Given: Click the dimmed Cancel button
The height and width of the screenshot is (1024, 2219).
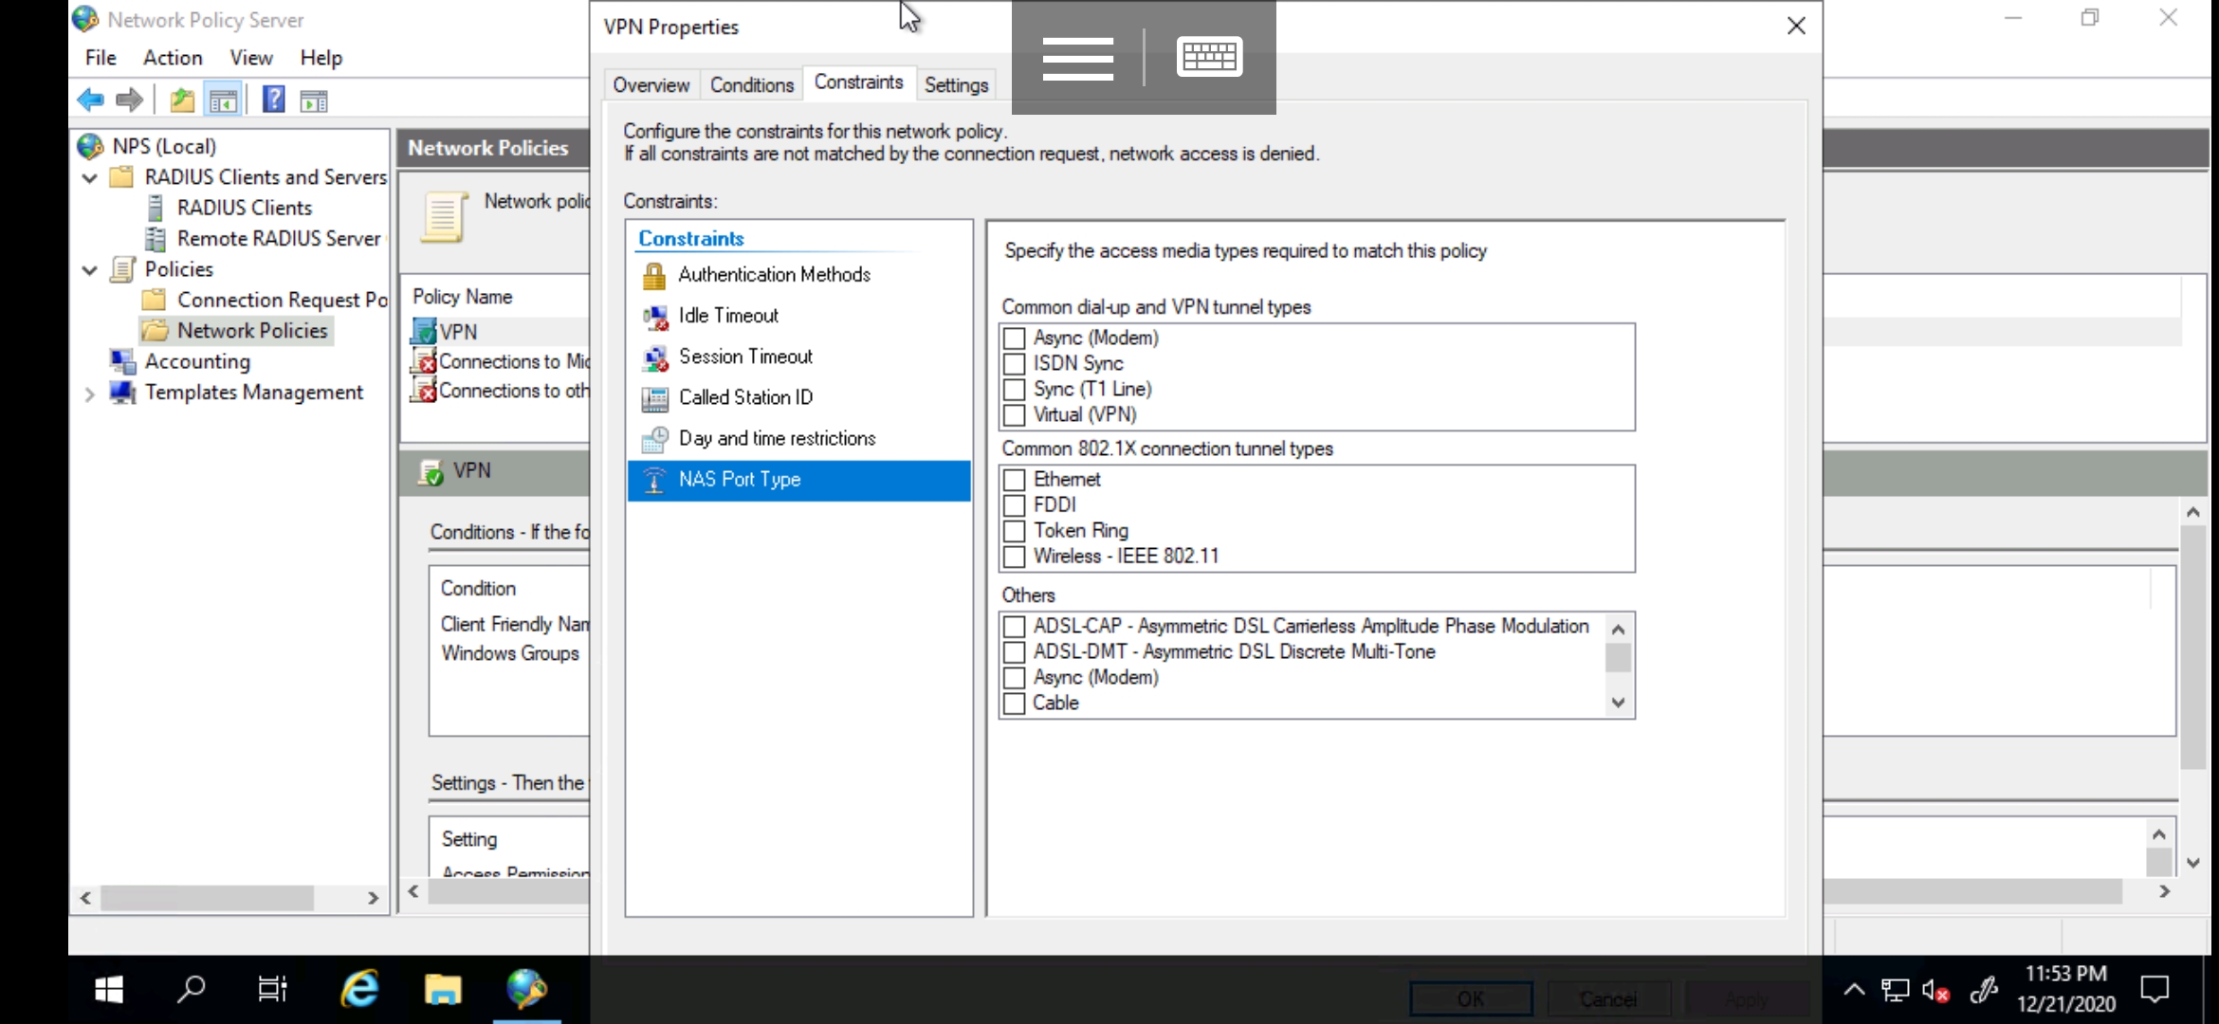Looking at the screenshot, I should [x=1608, y=999].
